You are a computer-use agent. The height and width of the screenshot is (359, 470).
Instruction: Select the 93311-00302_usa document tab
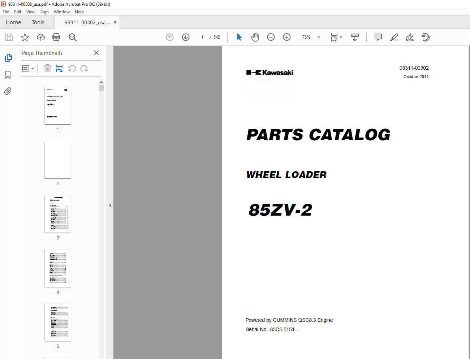[x=87, y=22]
